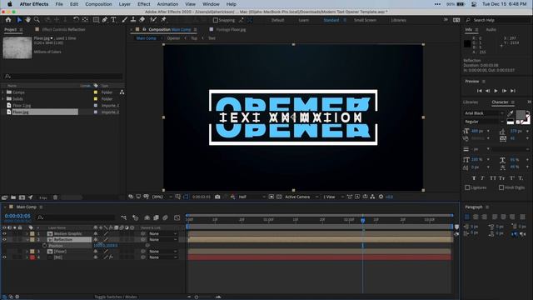Image resolution: width=533 pixels, height=300 pixels.
Task: Play the preview
Action: [x=496, y=91]
